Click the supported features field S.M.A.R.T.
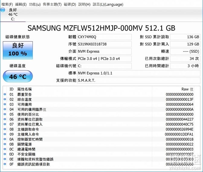The image size is (203, 172). pos(139,81)
